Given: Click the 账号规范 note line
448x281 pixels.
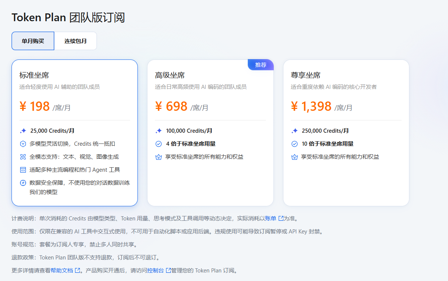Looking at the screenshot, I should click(75, 244).
